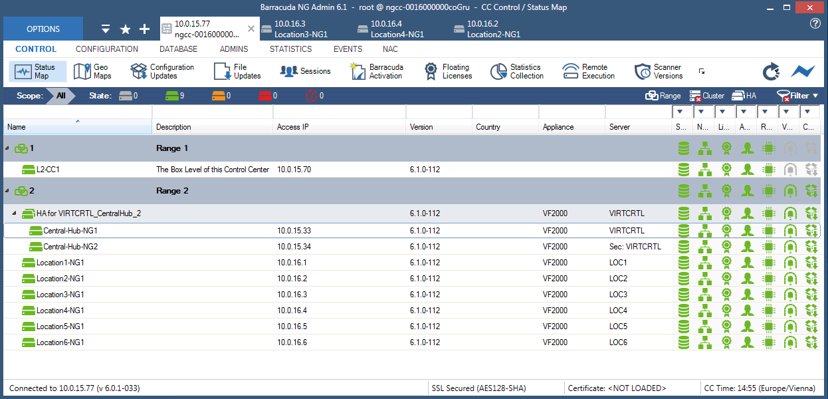
Task: Toggle the Range grouping
Action: (x=663, y=96)
